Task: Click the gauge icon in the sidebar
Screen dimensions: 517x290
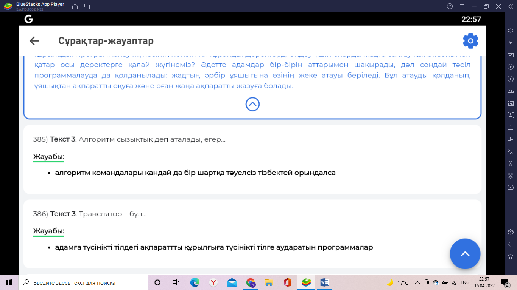Action: [510, 188]
